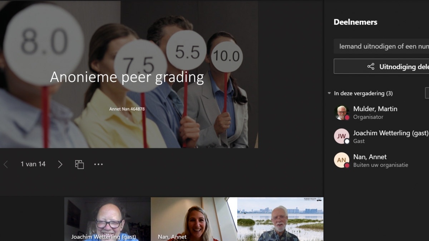
Task: Click Martin Mulder's profile photo avatar
Action: click(x=341, y=112)
